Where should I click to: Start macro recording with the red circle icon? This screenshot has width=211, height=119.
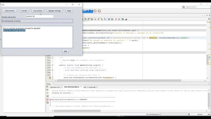click(x=116, y=19)
